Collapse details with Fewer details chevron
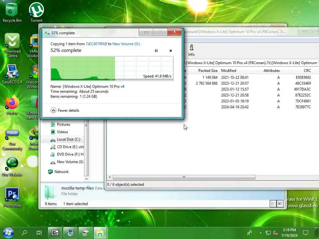 53,110
